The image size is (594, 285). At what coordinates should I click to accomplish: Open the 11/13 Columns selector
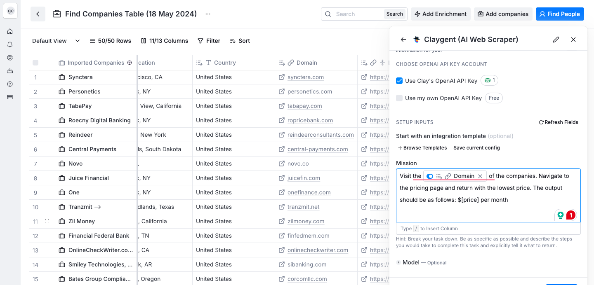click(x=164, y=41)
